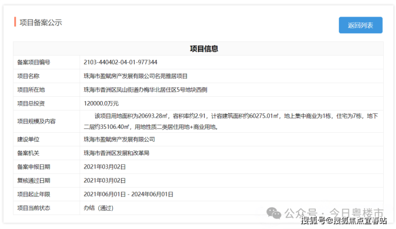Click the 项目信息 table header

click(x=203, y=49)
